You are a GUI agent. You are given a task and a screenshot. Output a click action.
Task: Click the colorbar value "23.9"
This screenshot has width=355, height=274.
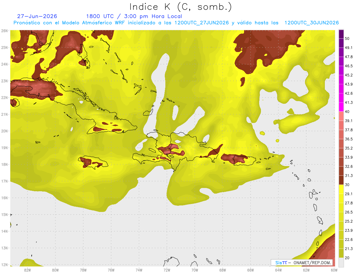[348, 230]
